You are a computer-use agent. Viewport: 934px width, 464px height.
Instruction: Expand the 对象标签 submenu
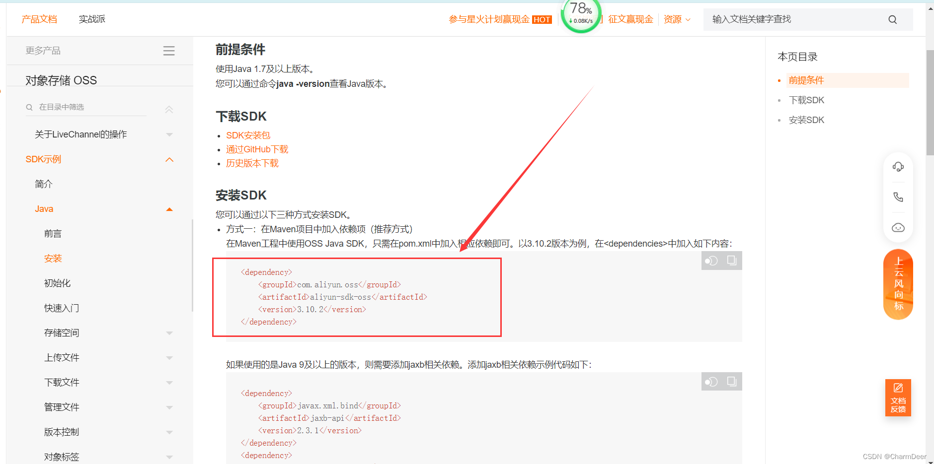tap(169, 457)
